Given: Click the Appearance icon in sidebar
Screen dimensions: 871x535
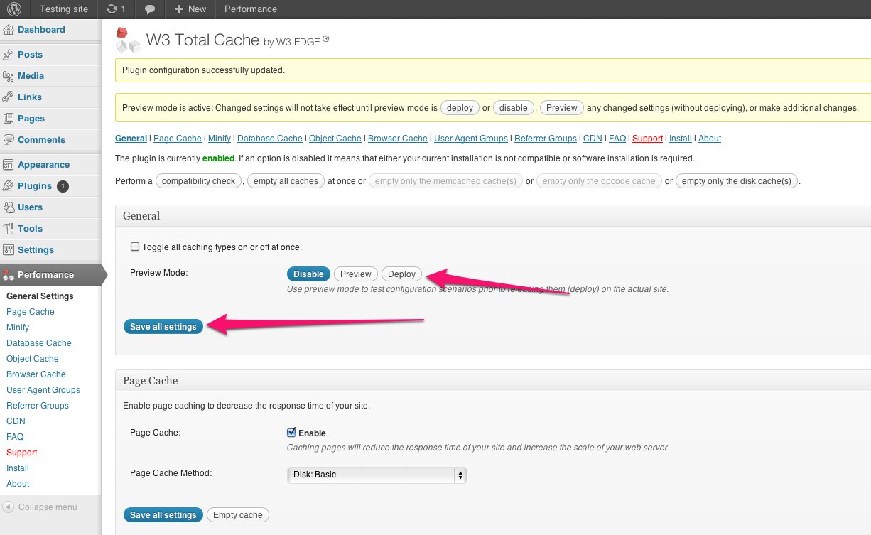Looking at the screenshot, I should tap(9, 165).
